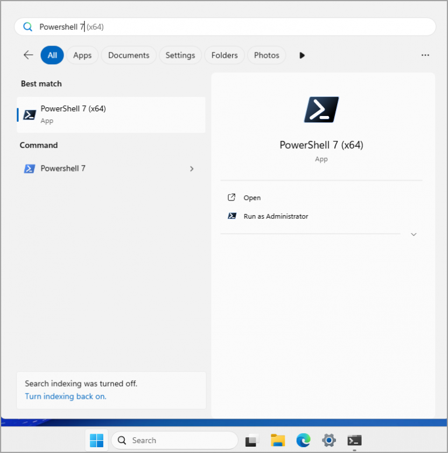Image resolution: width=448 pixels, height=453 pixels.
Task: Click the PowerShell 7 (x64) title in details pane
Action: tap(321, 145)
